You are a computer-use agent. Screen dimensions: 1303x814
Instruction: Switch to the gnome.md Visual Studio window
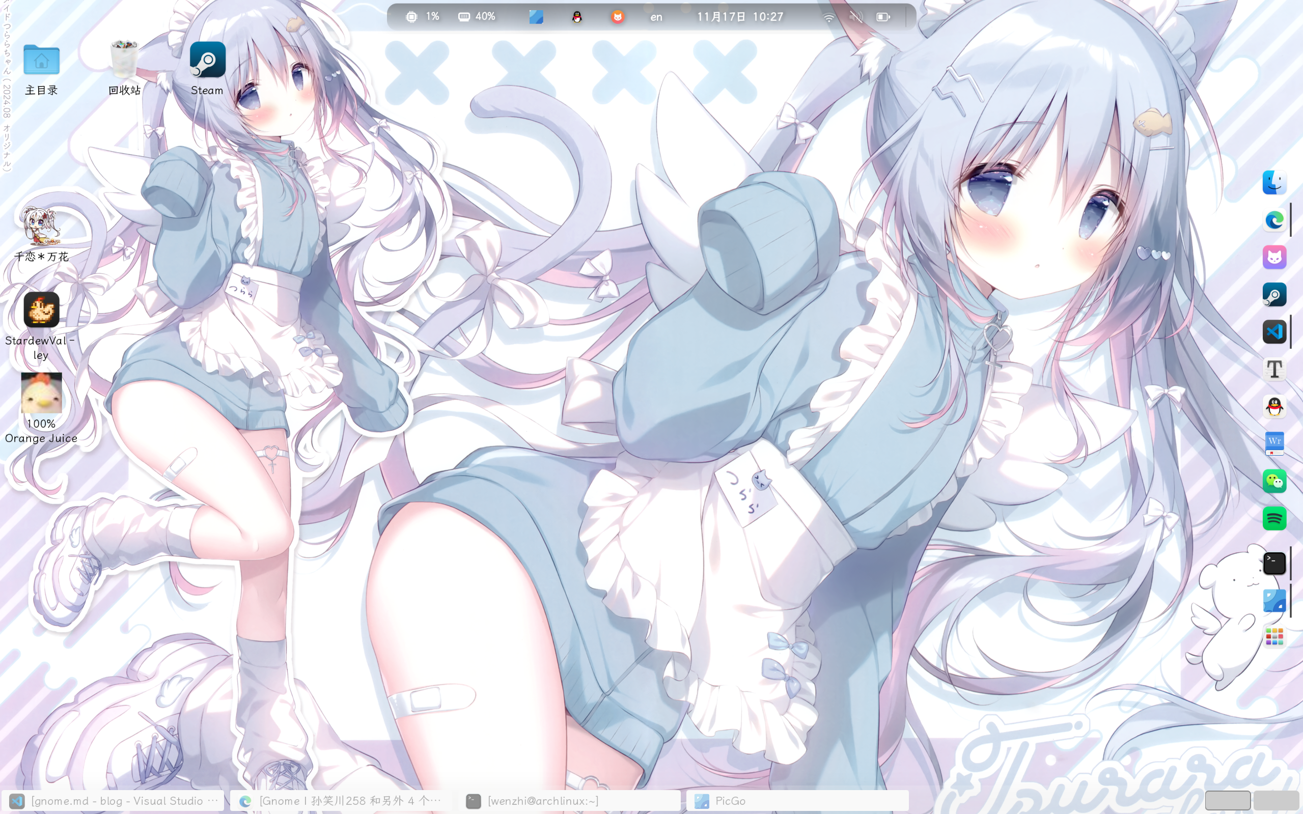pyautogui.click(x=113, y=801)
